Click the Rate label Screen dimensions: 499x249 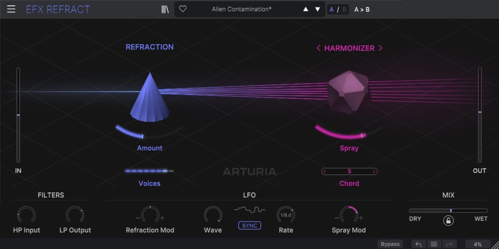(x=286, y=230)
